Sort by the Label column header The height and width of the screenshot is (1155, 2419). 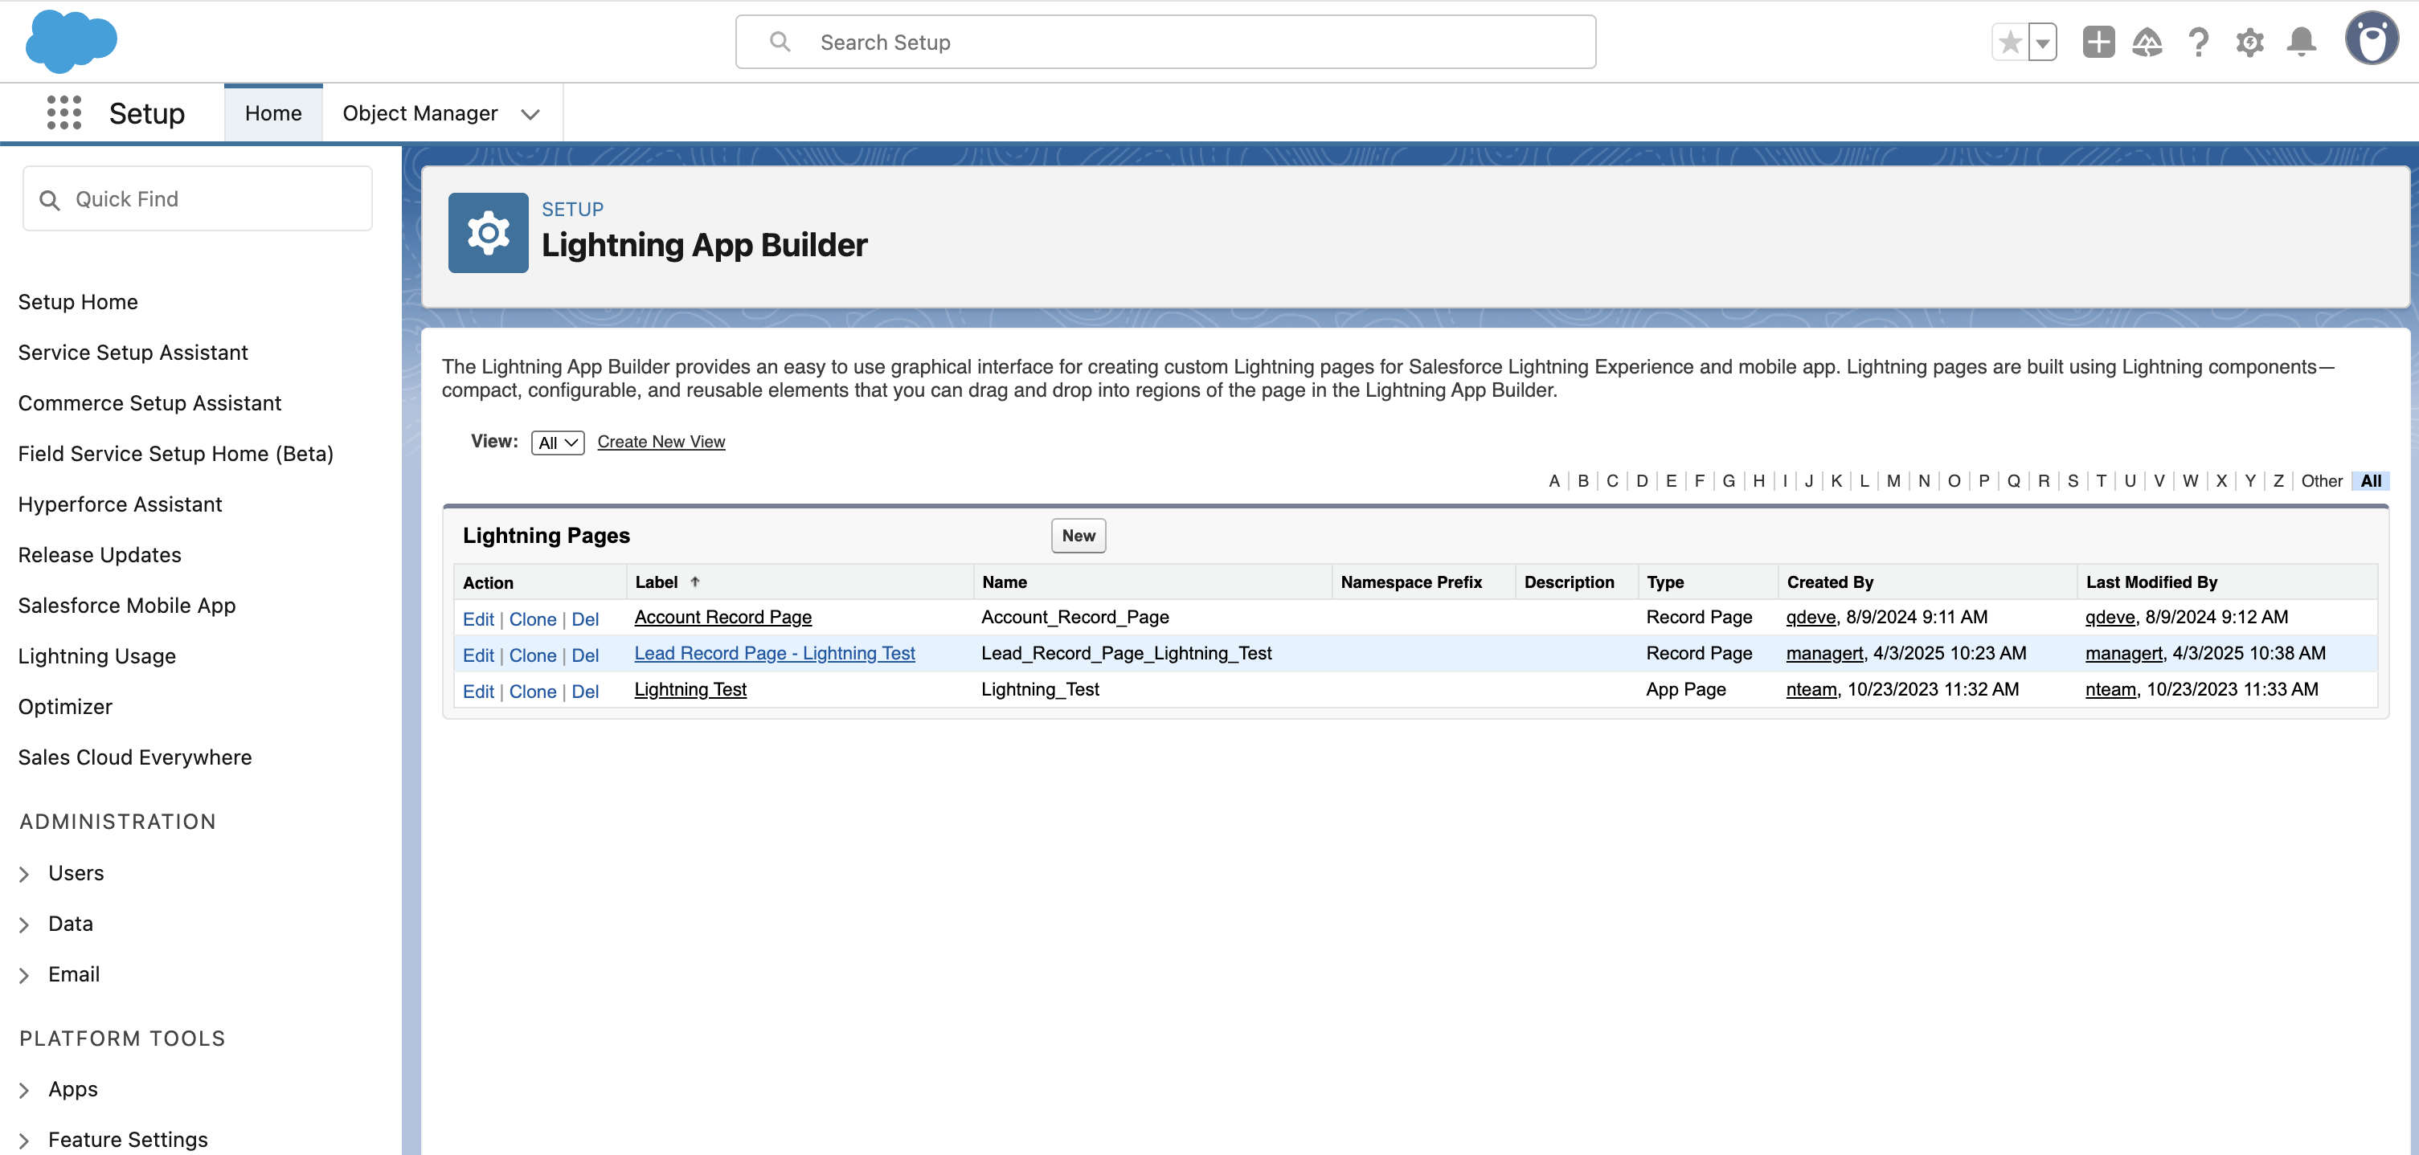(x=657, y=582)
